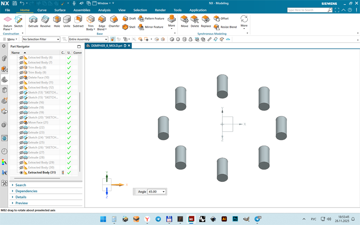360x225 pixels.
Task: Create a Datum Plane
Action: (x=7, y=23)
